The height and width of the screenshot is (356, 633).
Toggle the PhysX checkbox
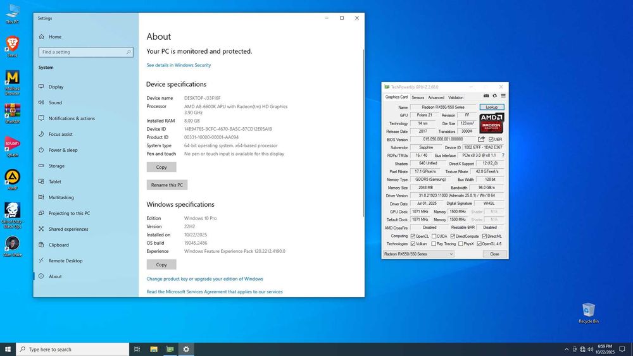click(460, 244)
